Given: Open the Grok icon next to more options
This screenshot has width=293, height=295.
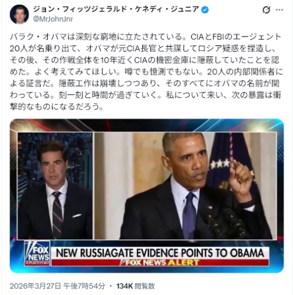Looking at the screenshot, I should tap(266, 10).
